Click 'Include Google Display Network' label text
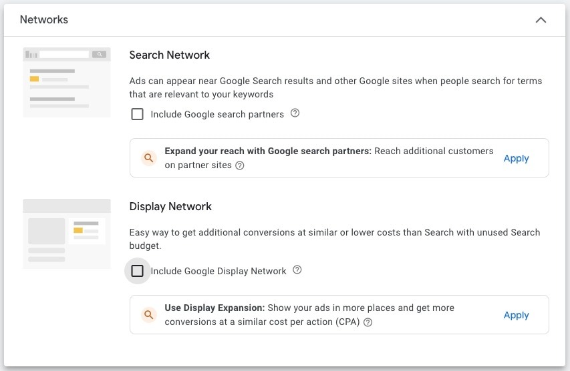Screen dimensions: 570x371 click(219, 271)
